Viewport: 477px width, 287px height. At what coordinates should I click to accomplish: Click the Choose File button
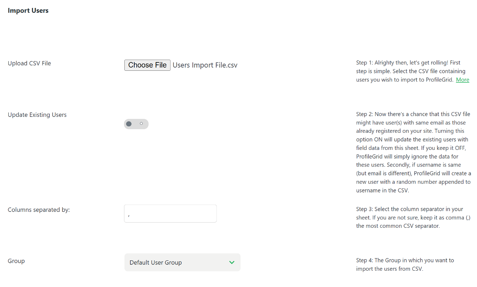147,65
